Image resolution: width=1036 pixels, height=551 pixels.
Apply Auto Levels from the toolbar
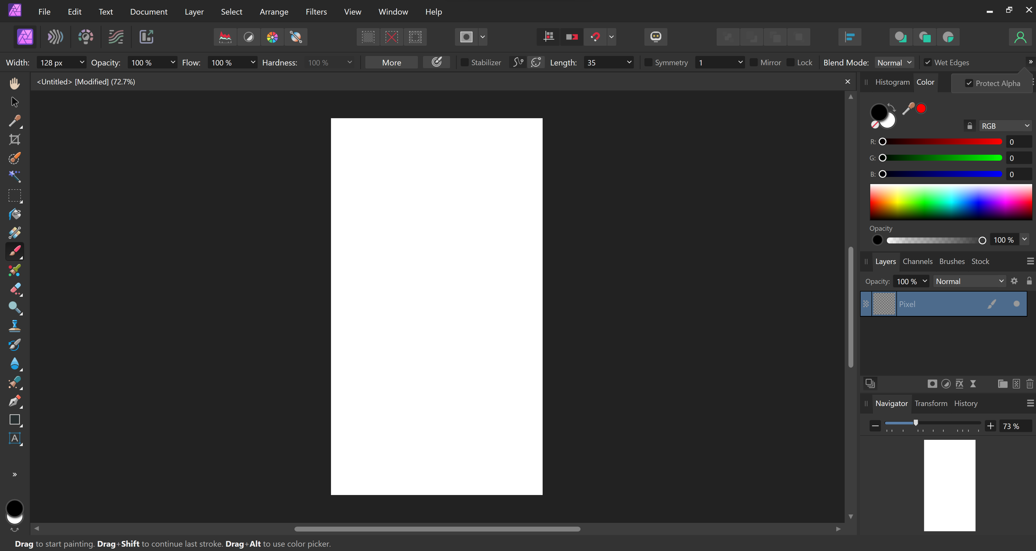[x=225, y=37]
